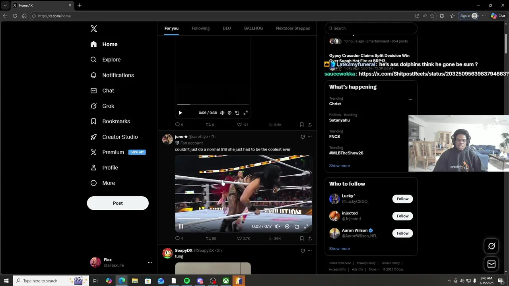Play the 0:36 video
The width and height of the screenshot is (509, 286).
point(180,113)
